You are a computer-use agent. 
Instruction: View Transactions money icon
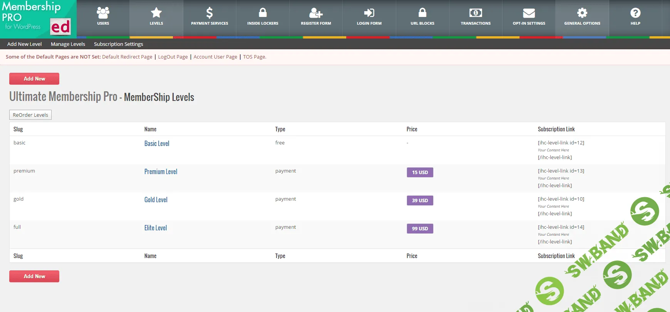pos(476,13)
